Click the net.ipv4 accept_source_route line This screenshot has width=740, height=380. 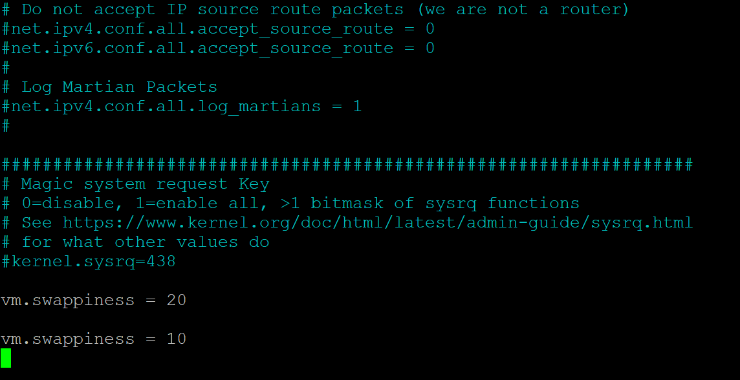(218, 29)
